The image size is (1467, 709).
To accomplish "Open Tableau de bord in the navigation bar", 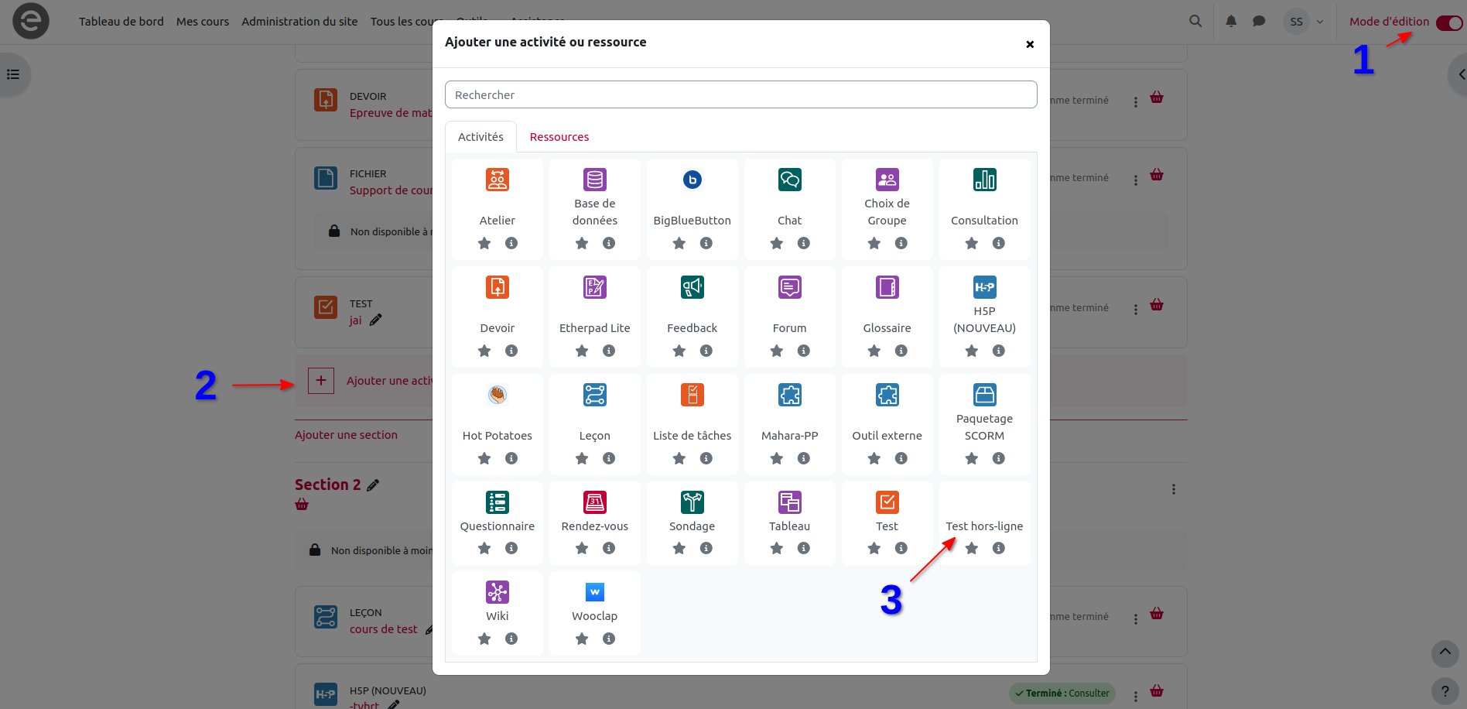I will [121, 22].
